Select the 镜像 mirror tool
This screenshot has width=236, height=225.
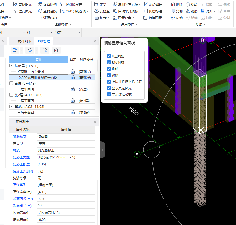(191, 11)
